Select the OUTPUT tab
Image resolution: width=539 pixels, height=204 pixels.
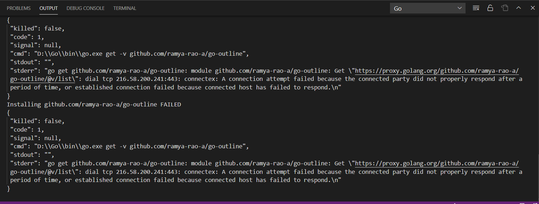[x=49, y=8]
